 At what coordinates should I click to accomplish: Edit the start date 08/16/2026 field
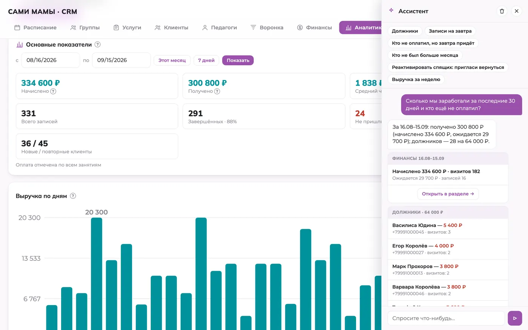pos(51,60)
